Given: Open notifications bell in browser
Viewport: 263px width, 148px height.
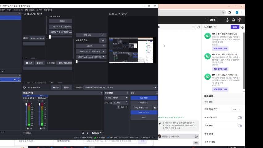Looking at the screenshot, I should click(233, 20).
